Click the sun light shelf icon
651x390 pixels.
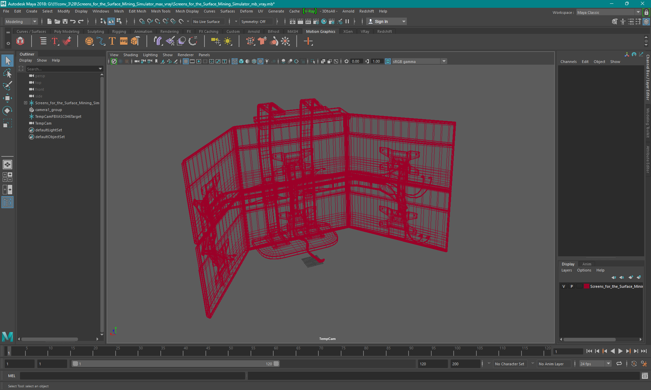(x=228, y=41)
